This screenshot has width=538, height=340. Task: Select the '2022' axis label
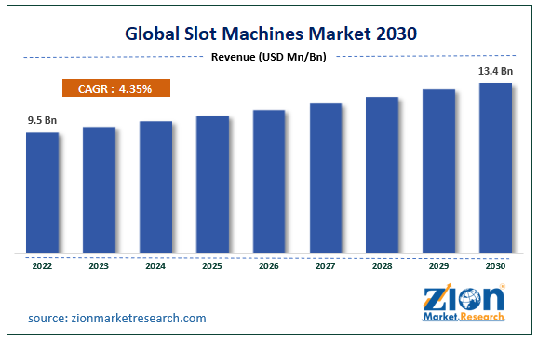pos(42,265)
